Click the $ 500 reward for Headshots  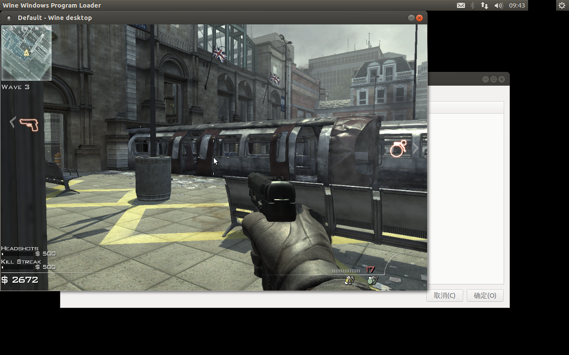point(46,254)
